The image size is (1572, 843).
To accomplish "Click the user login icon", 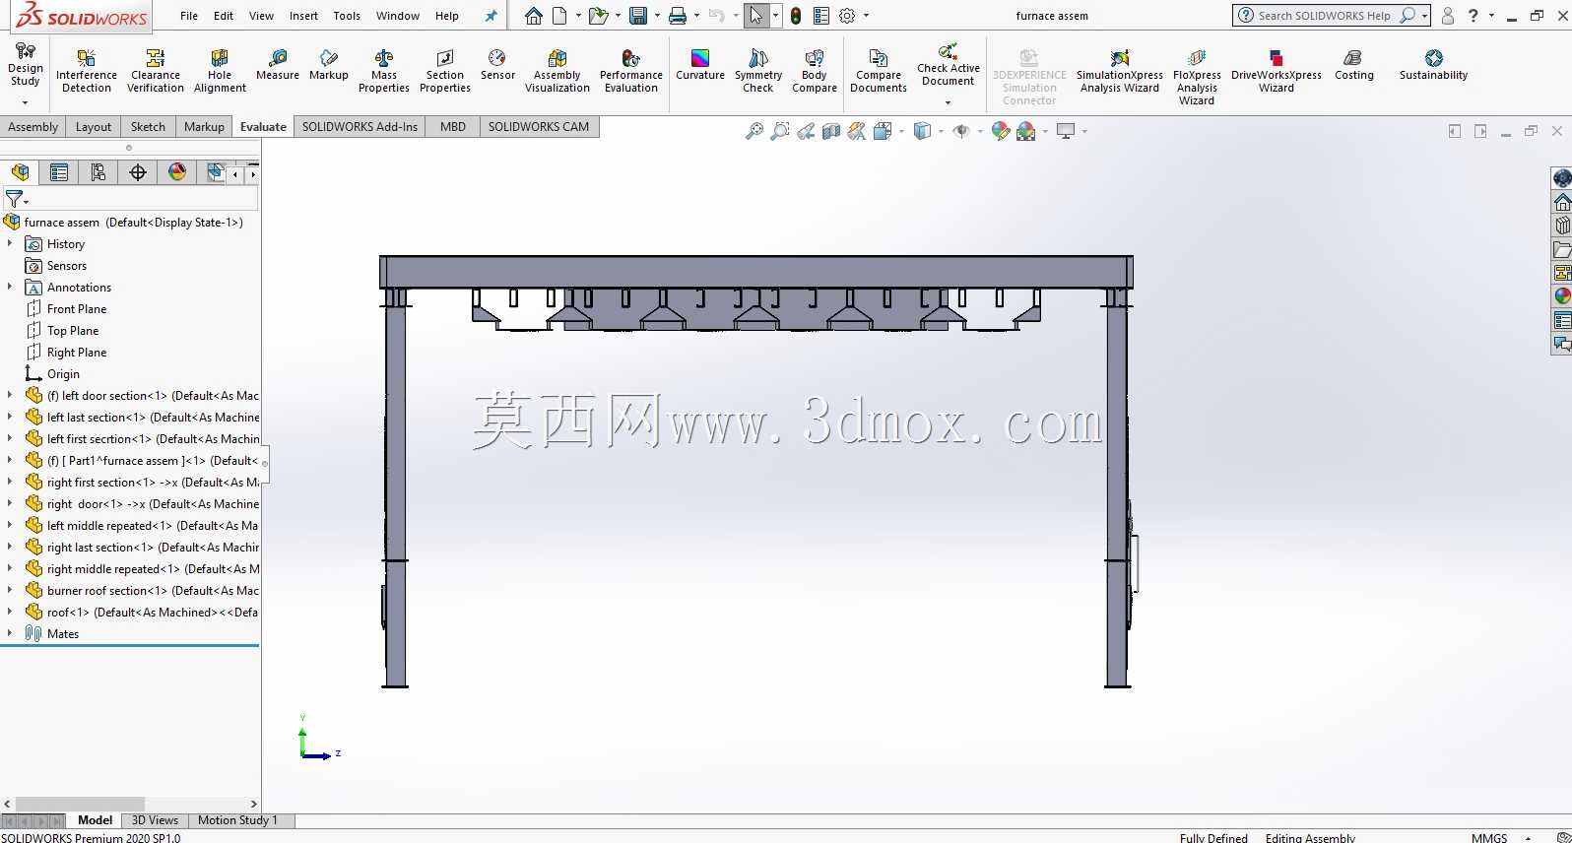I will click(1447, 16).
